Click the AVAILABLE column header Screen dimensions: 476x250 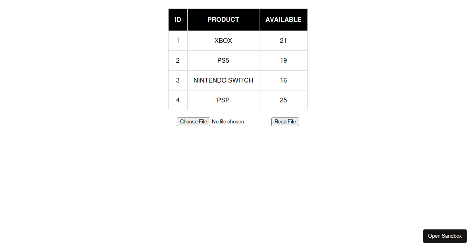283,19
